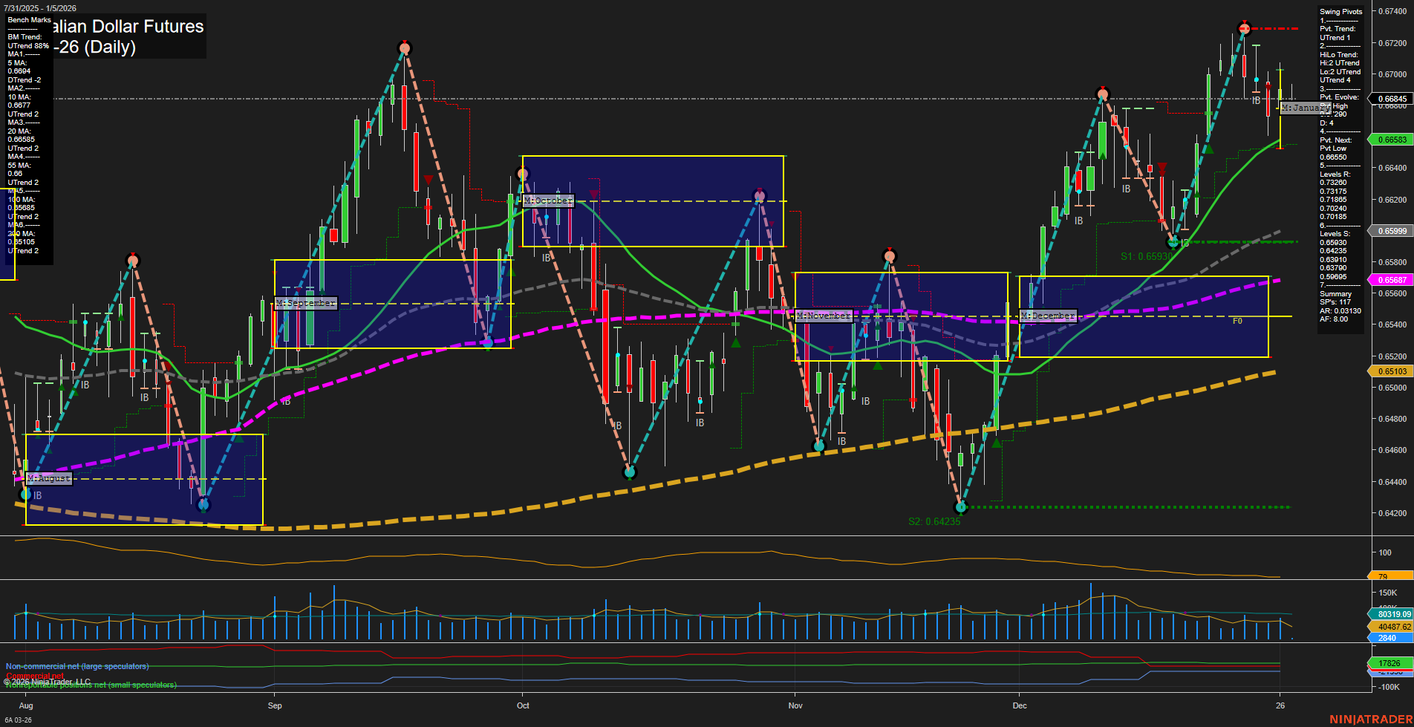Click the red down-arrow sell marker in October

pos(594,194)
